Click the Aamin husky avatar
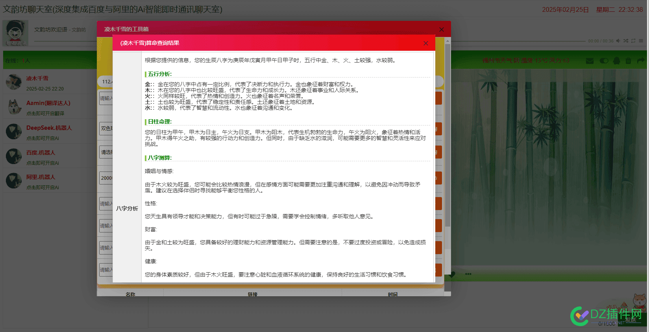The image size is (649, 332). [14, 107]
